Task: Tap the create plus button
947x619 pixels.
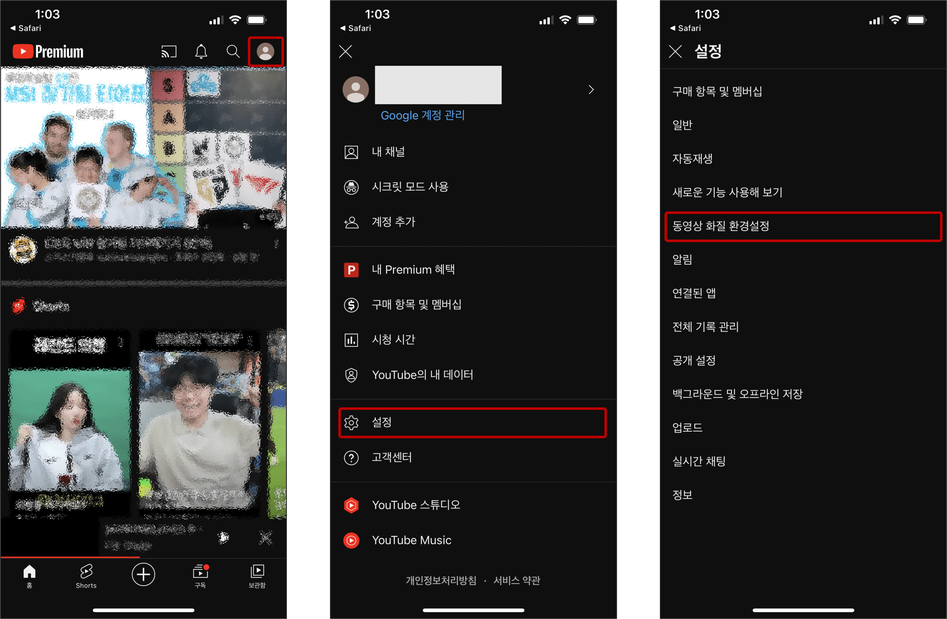Action: 143,574
